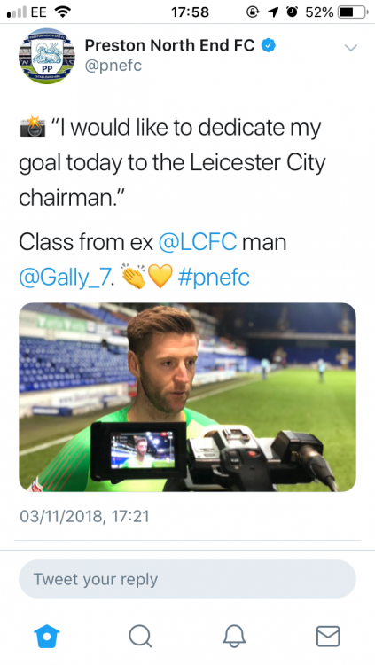Open the @Gally_7 mention link
375x665 pixels.
coord(66,278)
